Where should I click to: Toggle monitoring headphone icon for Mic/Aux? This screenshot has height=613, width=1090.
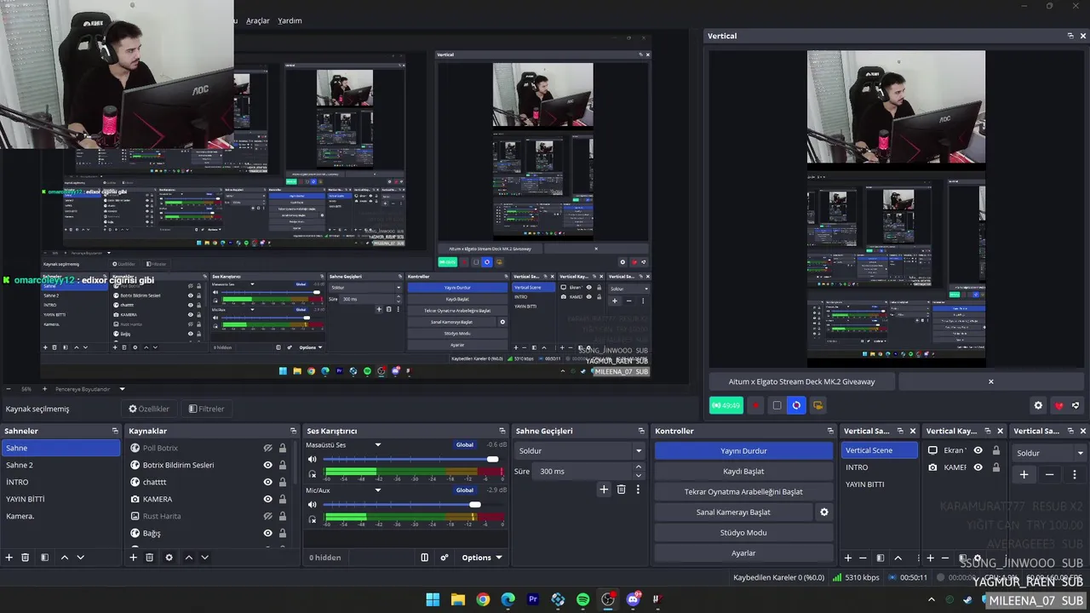pos(313,519)
